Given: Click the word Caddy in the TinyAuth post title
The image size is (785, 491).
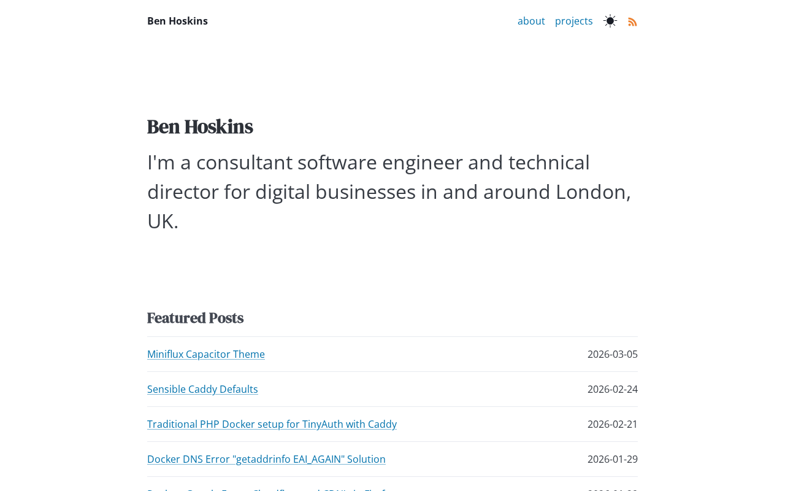Looking at the screenshot, I should (383, 424).
